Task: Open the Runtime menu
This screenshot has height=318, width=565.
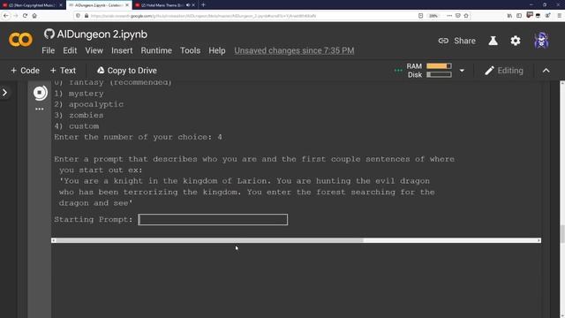Action: click(x=156, y=50)
